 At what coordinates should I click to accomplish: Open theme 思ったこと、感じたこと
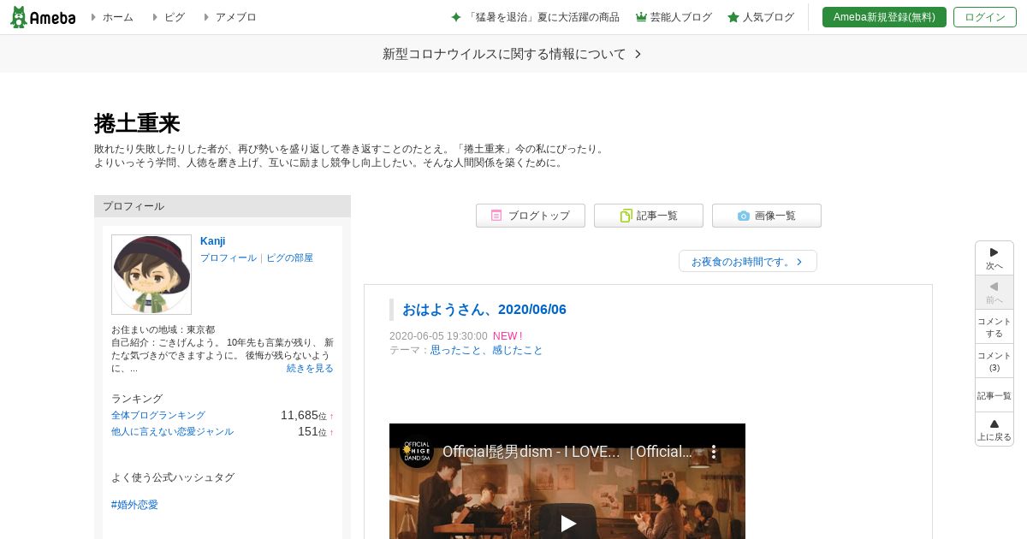coord(486,350)
